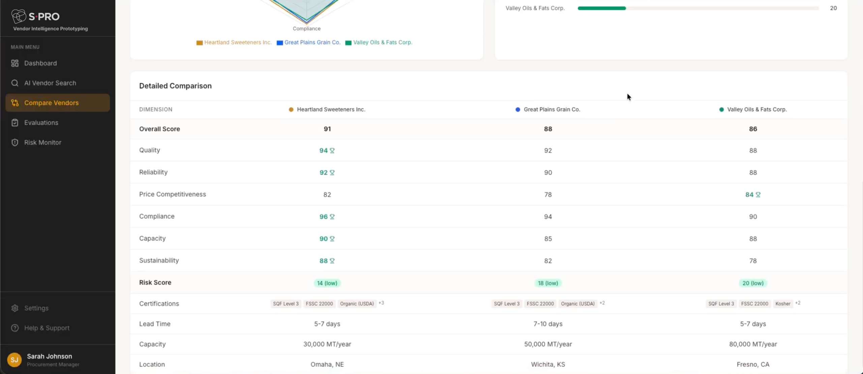Toggle Heartland Sweeteners Inc. chart legend

click(234, 43)
